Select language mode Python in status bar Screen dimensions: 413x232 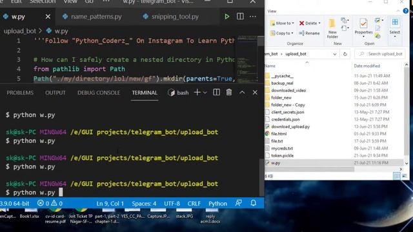217,204
